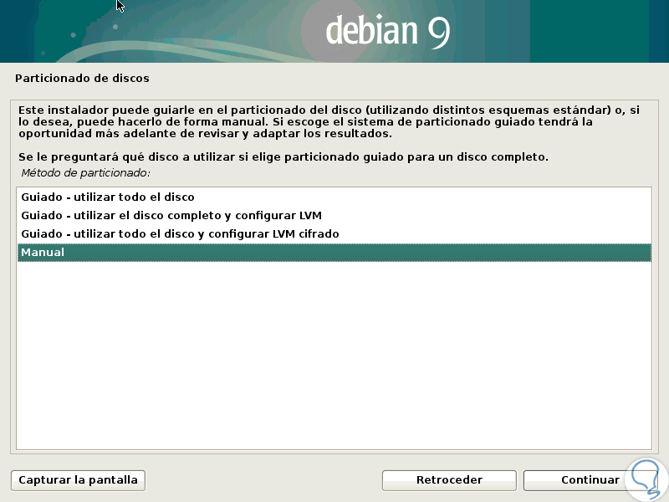Choose 'Guiado - utilizar el disco completo y configurar LVM'
The width and height of the screenshot is (669, 502).
(334, 216)
